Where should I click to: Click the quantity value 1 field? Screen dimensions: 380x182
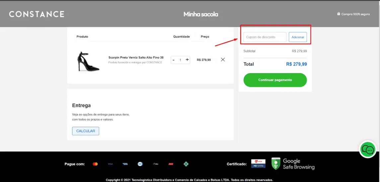coord(180,60)
